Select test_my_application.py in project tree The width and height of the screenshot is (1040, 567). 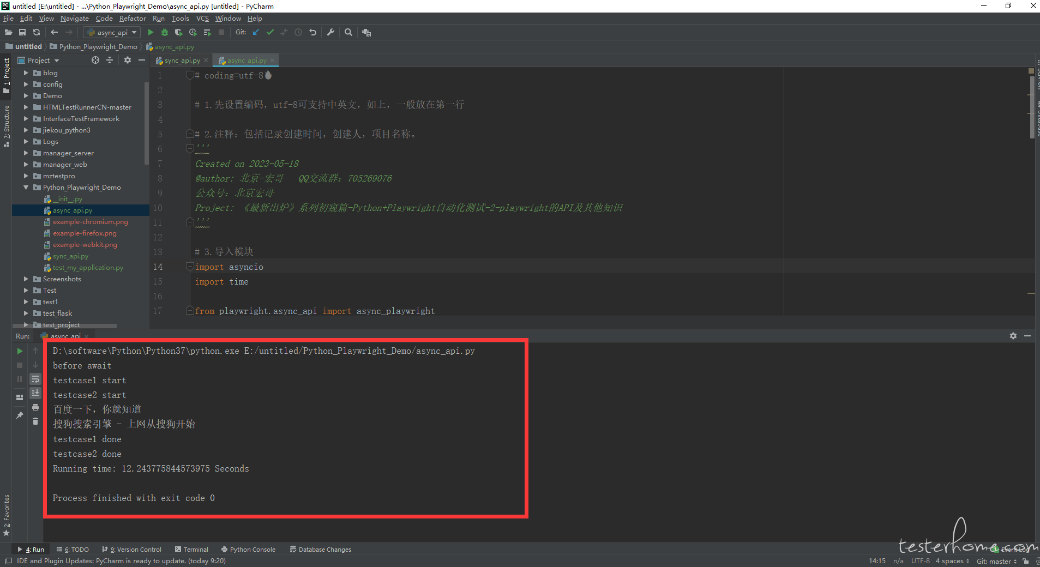click(87, 267)
